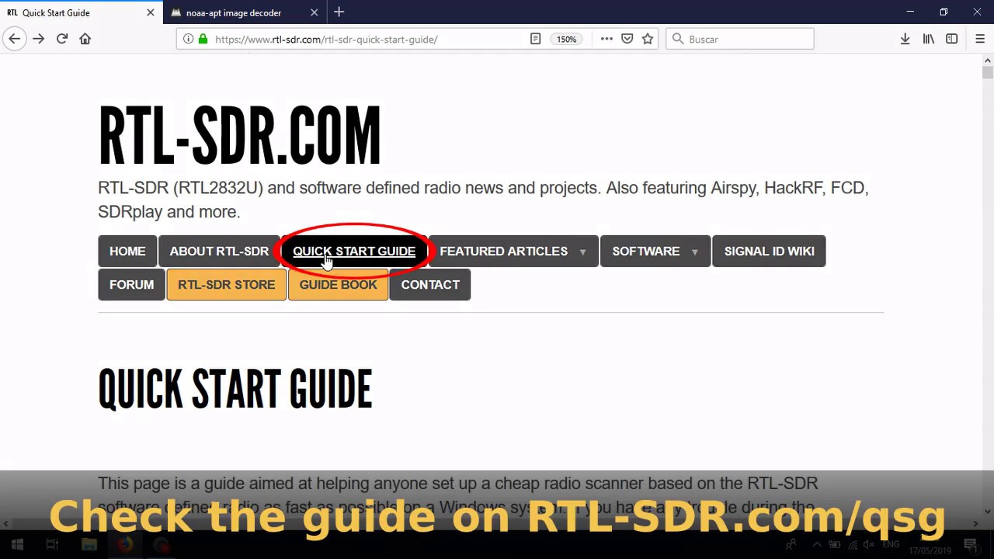The height and width of the screenshot is (559, 994).
Task: Toggle reader view icon in address bar
Action: pos(535,39)
